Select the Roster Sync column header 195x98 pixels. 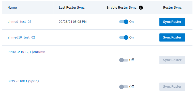(x=172, y=8)
